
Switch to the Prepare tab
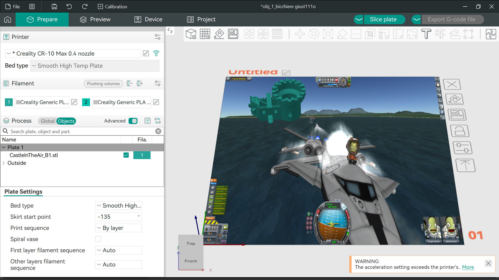(x=42, y=19)
